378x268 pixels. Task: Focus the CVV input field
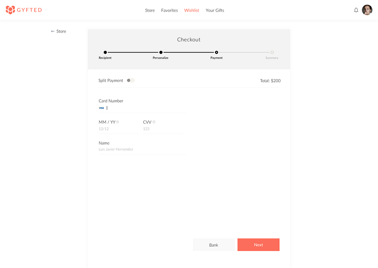pyautogui.click(x=163, y=129)
